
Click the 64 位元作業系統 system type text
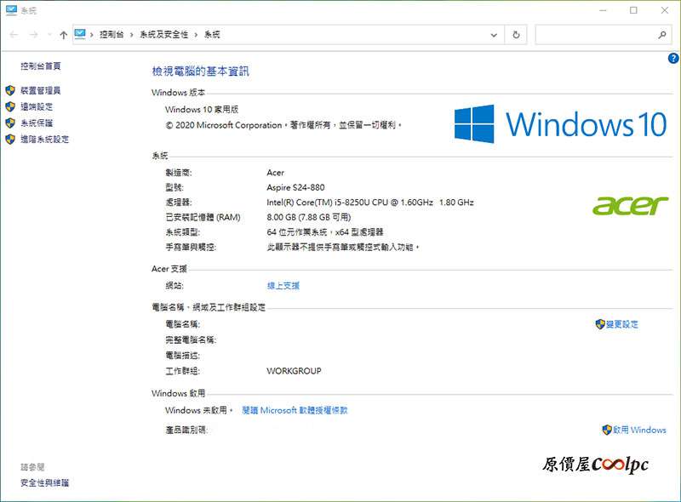coord(325,232)
